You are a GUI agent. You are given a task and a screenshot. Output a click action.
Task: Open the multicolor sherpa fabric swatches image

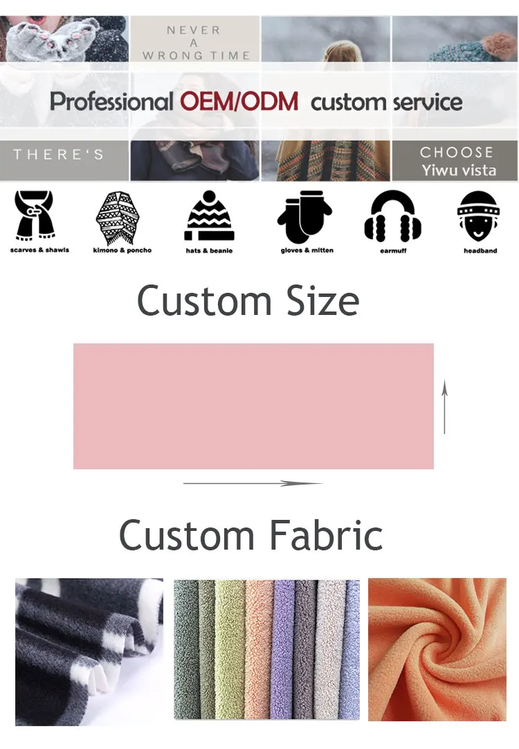[266, 649]
